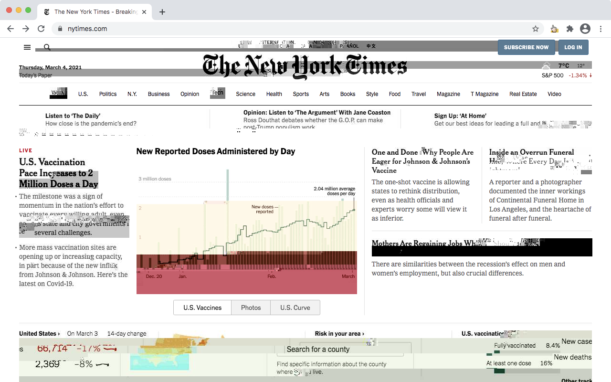
Task: Go to the N.Y. section
Action: pyautogui.click(x=132, y=94)
